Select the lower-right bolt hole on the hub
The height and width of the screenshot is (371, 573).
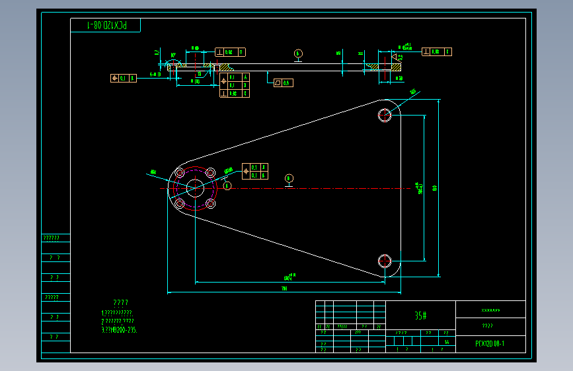[210, 203]
